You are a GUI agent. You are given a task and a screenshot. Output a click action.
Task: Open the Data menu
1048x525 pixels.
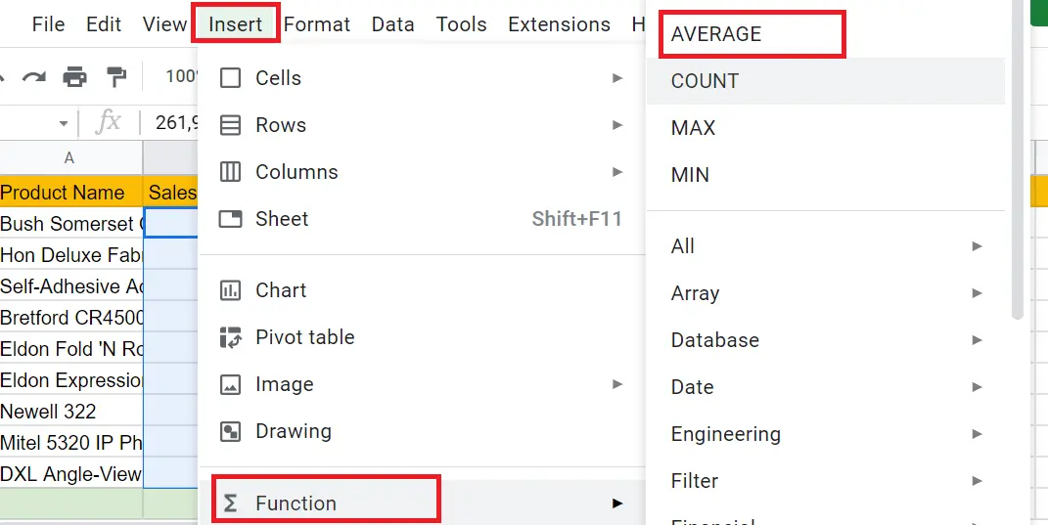pyautogui.click(x=393, y=24)
